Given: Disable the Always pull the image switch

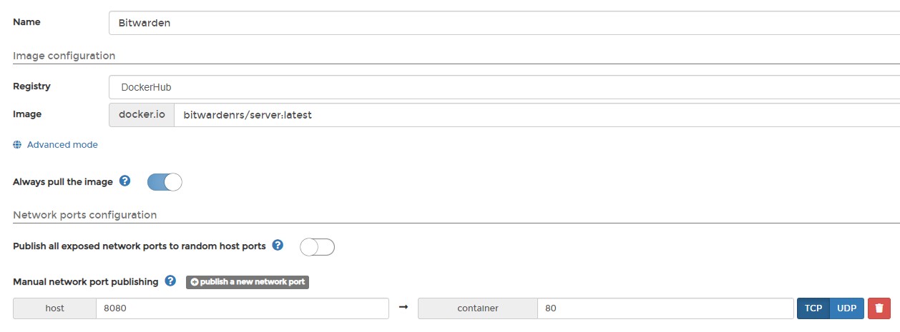Looking at the screenshot, I should point(165,182).
